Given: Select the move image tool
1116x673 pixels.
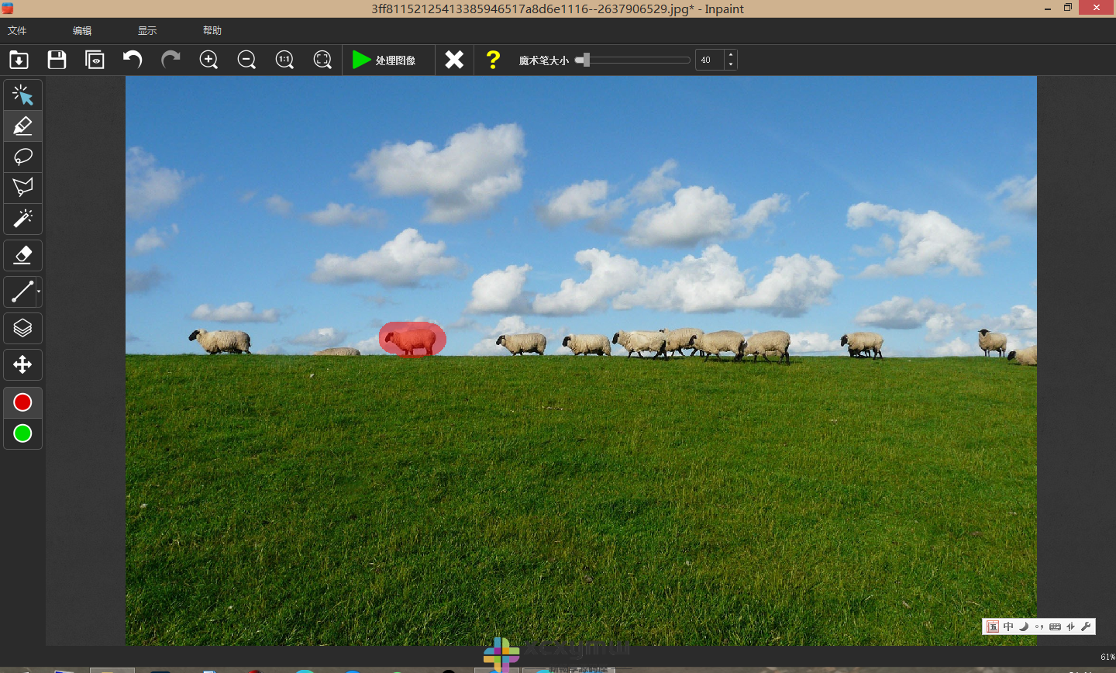Looking at the screenshot, I should 22,364.
